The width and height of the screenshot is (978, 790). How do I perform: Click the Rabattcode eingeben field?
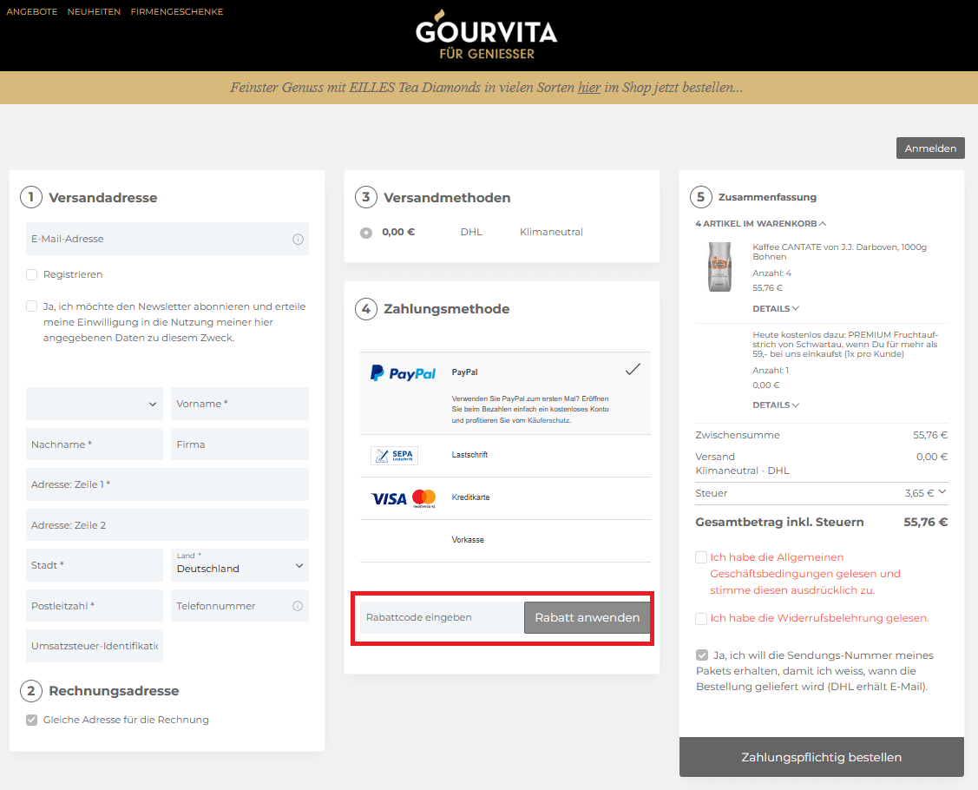[442, 618]
